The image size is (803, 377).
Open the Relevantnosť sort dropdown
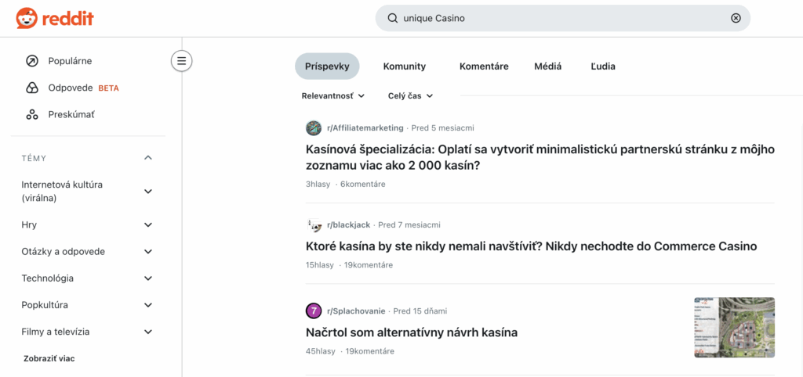(333, 96)
